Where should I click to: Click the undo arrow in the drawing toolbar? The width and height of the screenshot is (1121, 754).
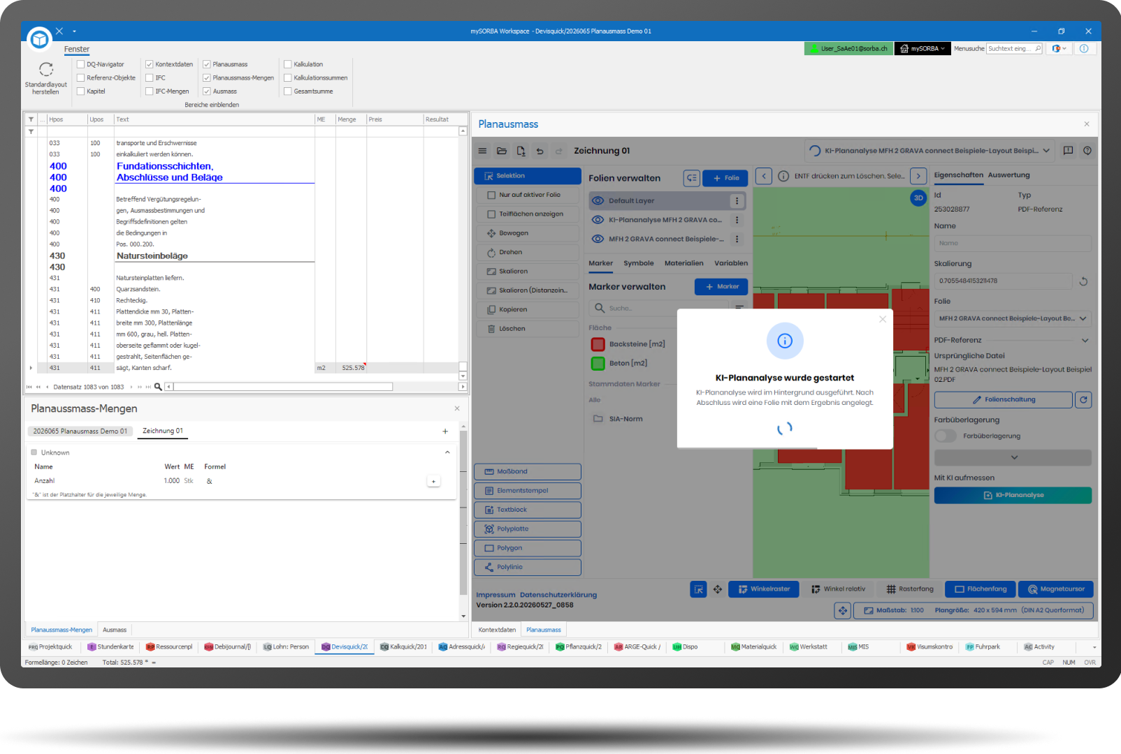[x=540, y=151]
